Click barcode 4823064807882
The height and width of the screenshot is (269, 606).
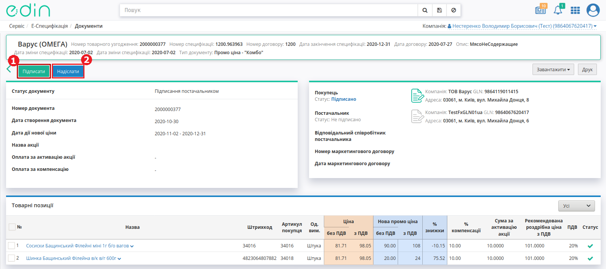click(259, 258)
